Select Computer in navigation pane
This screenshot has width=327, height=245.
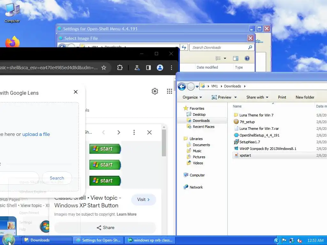pos(197,175)
